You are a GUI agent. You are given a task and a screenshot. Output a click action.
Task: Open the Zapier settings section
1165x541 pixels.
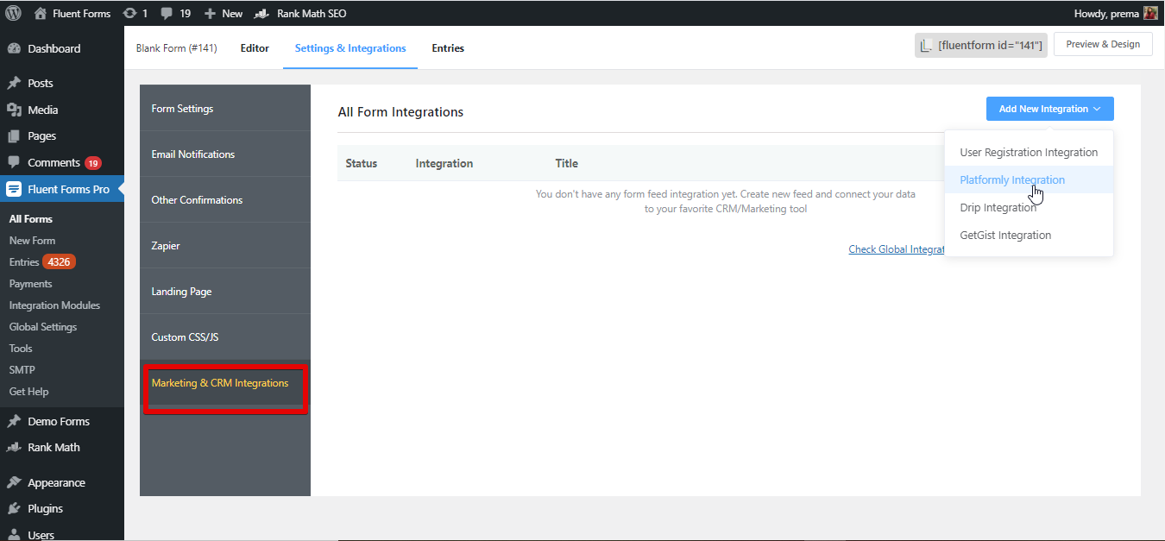225,246
